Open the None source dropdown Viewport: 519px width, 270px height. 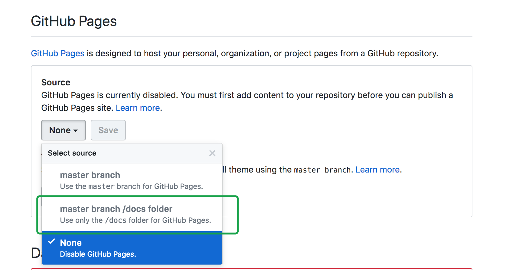64,130
